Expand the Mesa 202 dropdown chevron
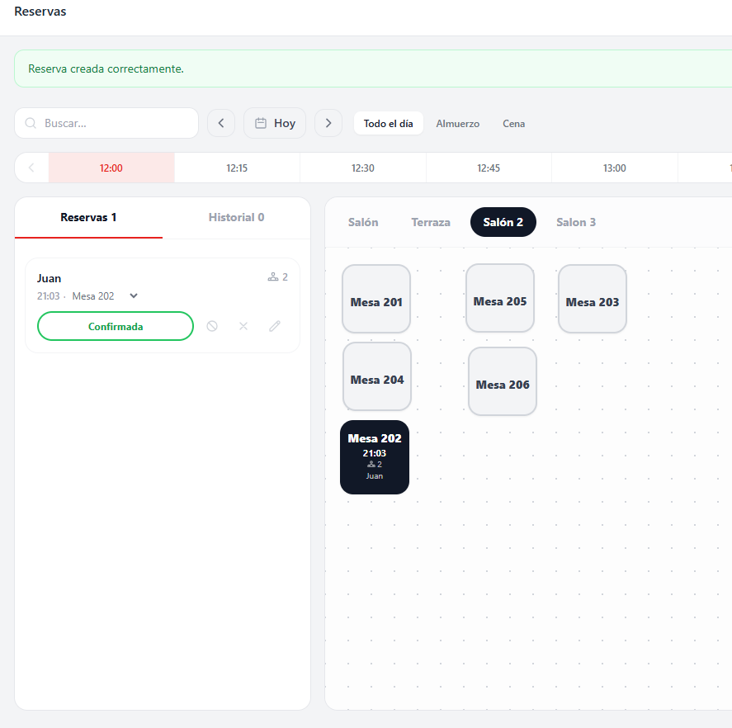The image size is (732, 728). [x=134, y=295]
